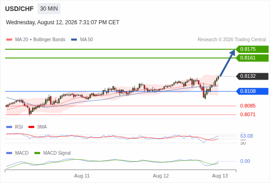Click the RSI value 63.08 readout
The width and height of the screenshot is (270, 183).
(x=247, y=136)
